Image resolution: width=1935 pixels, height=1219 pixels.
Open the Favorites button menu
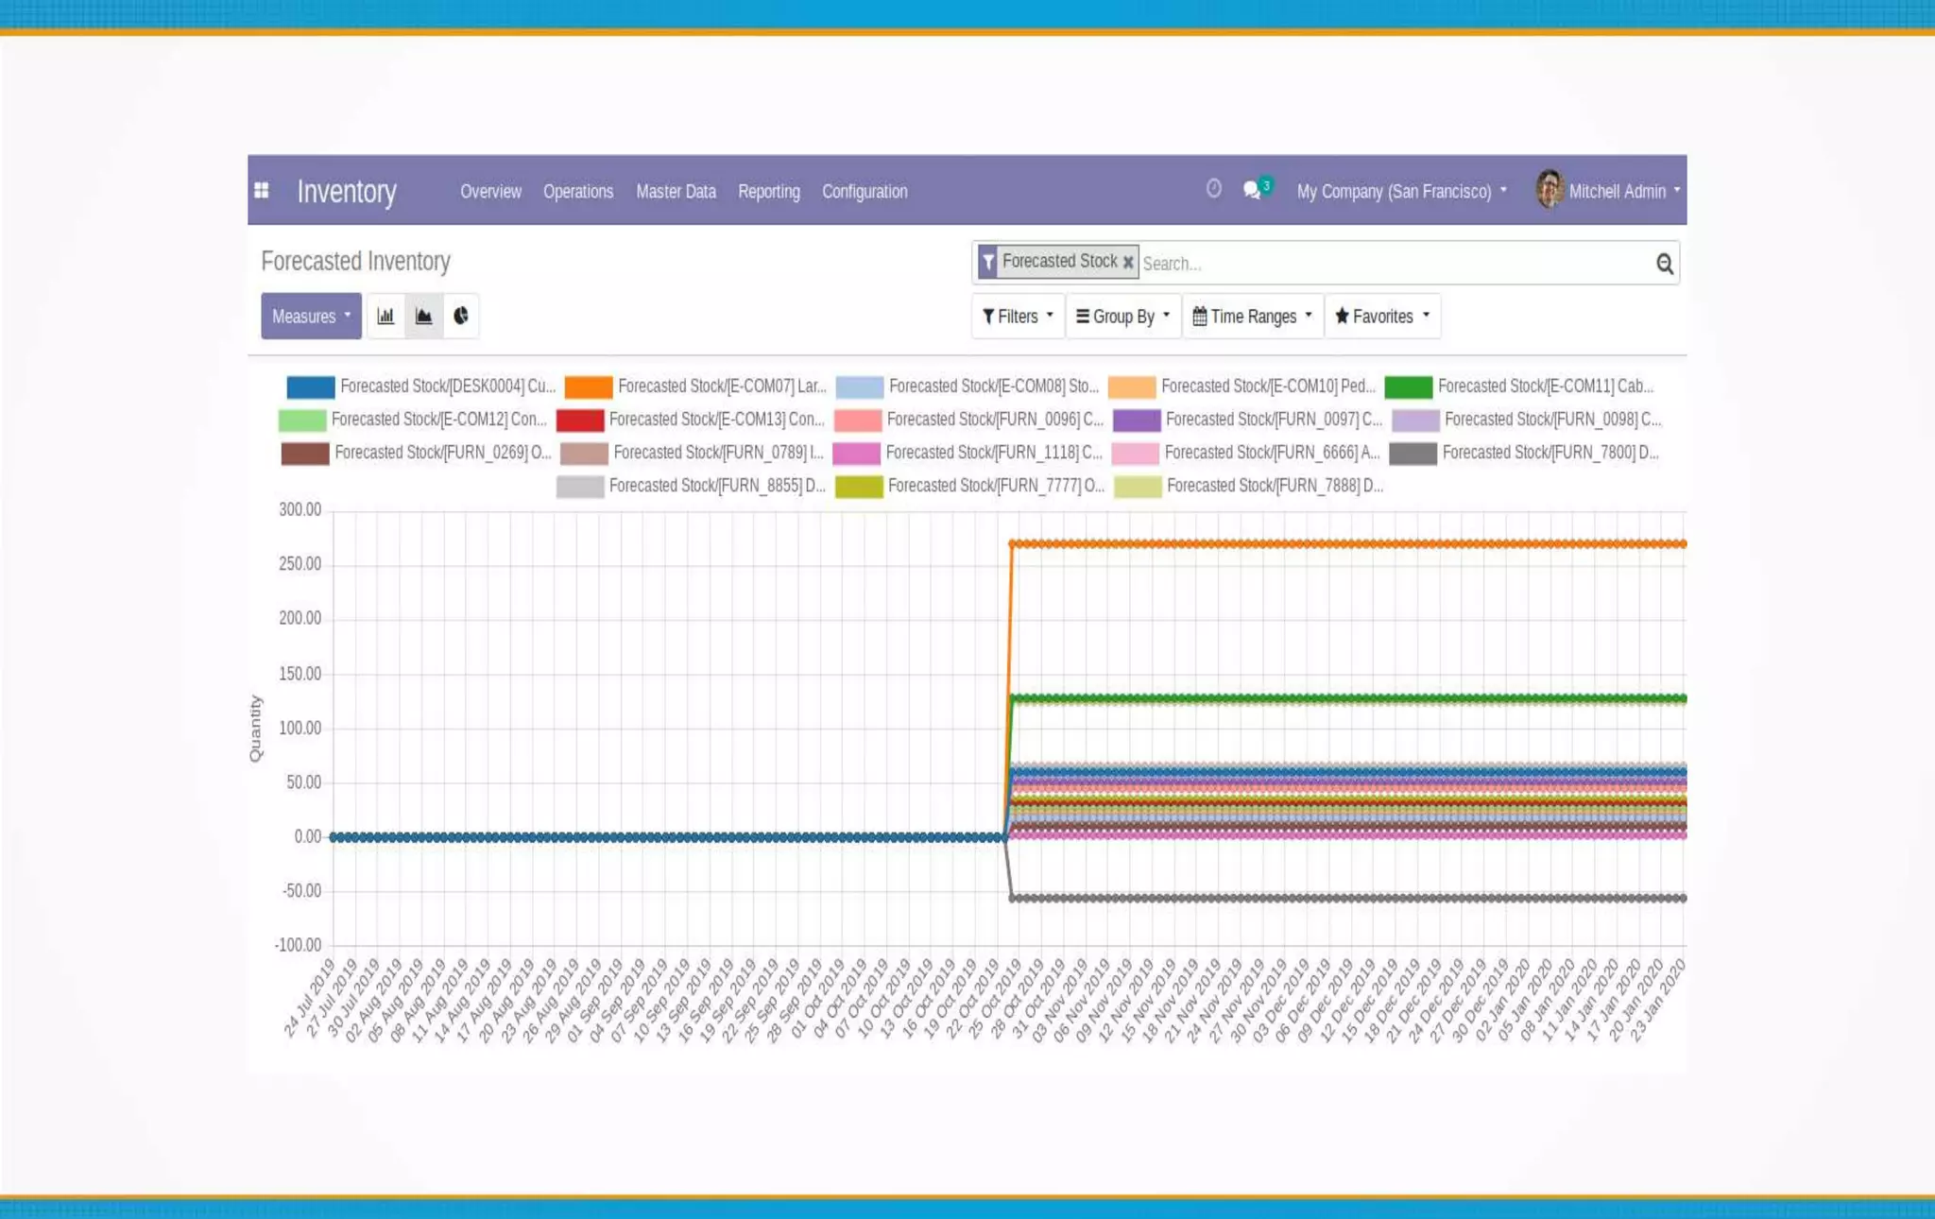click(x=1381, y=316)
